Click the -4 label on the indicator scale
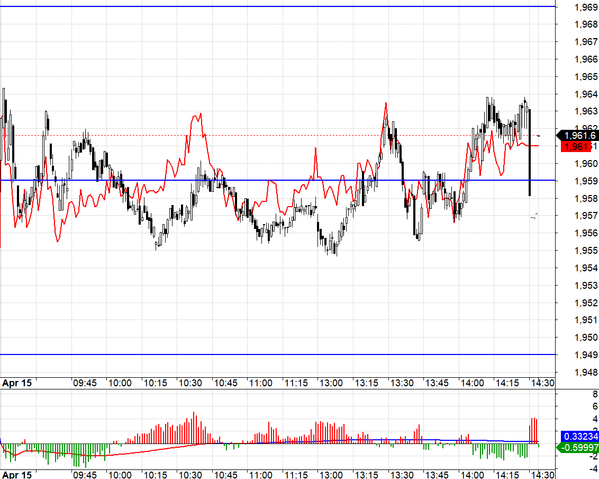599x479 pixels. point(593,468)
